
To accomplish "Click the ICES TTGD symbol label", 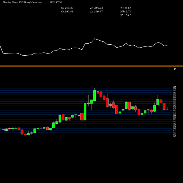I will coord(56,2).
